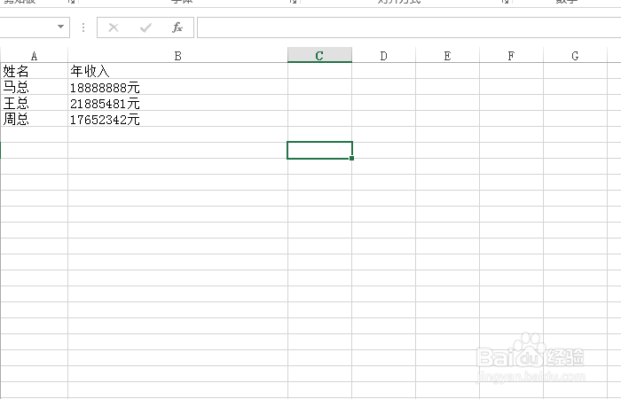Open Insert Function fx button

177,27
